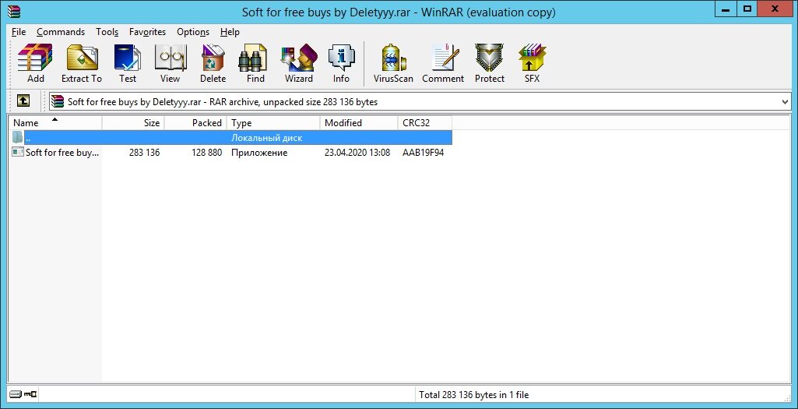The height and width of the screenshot is (409, 798).
Task: Click the status bar disk and key icon
Action: (23, 393)
